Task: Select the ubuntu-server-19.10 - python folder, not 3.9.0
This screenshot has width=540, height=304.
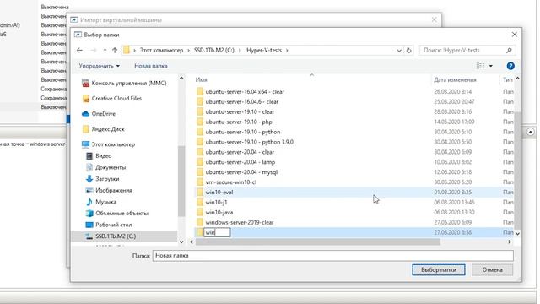Action: pos(243,132)
